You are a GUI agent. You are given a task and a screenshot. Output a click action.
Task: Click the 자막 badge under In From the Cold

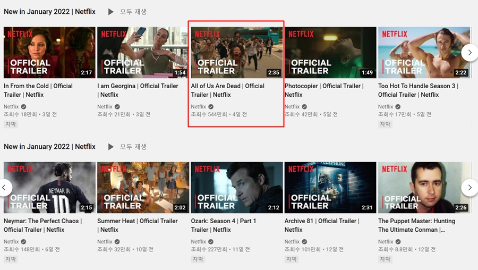pos(11,124)
